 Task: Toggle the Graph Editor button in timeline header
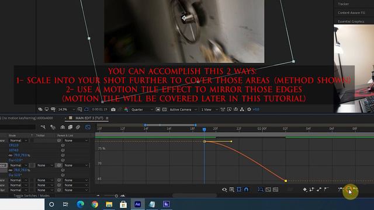(x=88, y=127)
